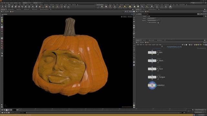Click the play forward button on the playbar
The height and width of the screenshot is (116, 207).
pyautogui.click(x=9, y=110)
